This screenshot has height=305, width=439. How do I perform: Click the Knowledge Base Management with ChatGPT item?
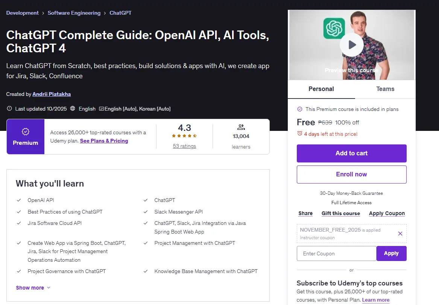click(206, 271)
